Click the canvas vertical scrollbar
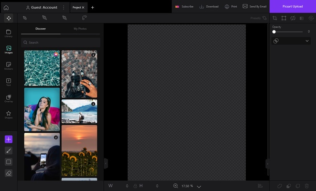The width and height of the screenshot is (316, 191). click(x=268, y=100)
